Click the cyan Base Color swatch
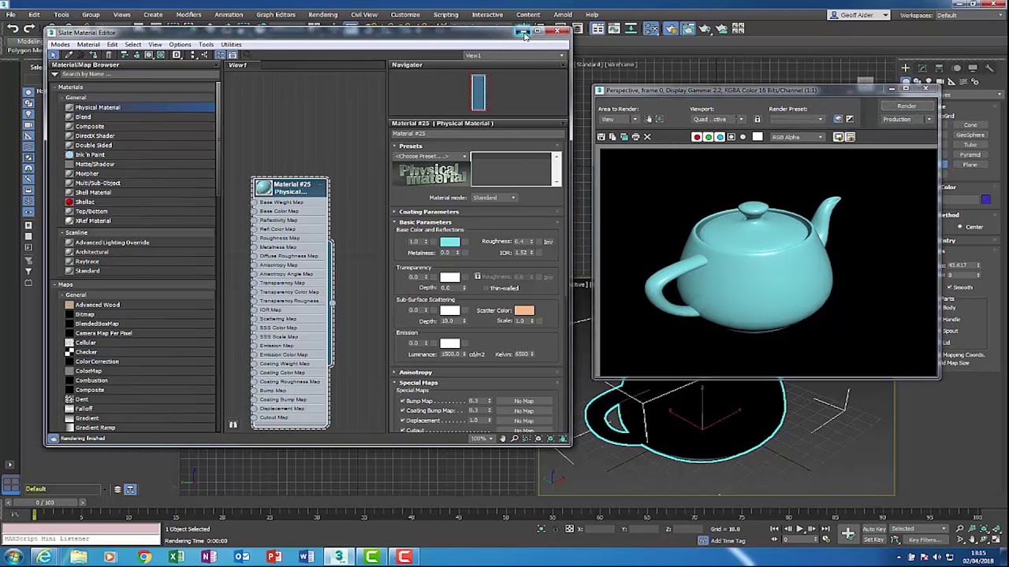Image resolution: width=1009 pixels, height=567 pixels. coord(450,242)
